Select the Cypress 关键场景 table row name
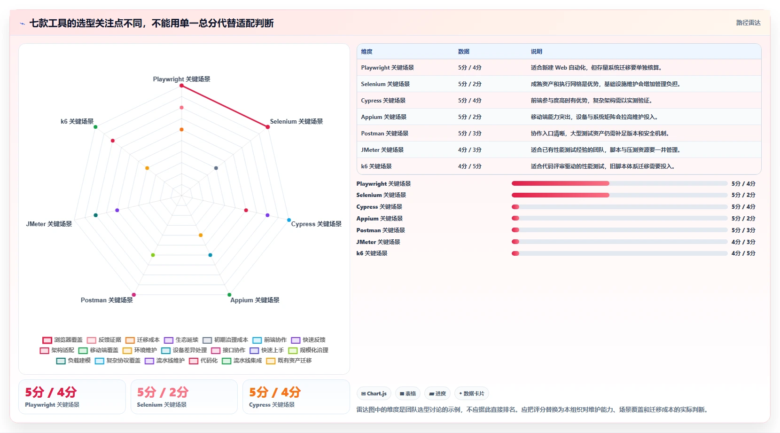Viewport: 780px width, 433px height. coord(383,101)
